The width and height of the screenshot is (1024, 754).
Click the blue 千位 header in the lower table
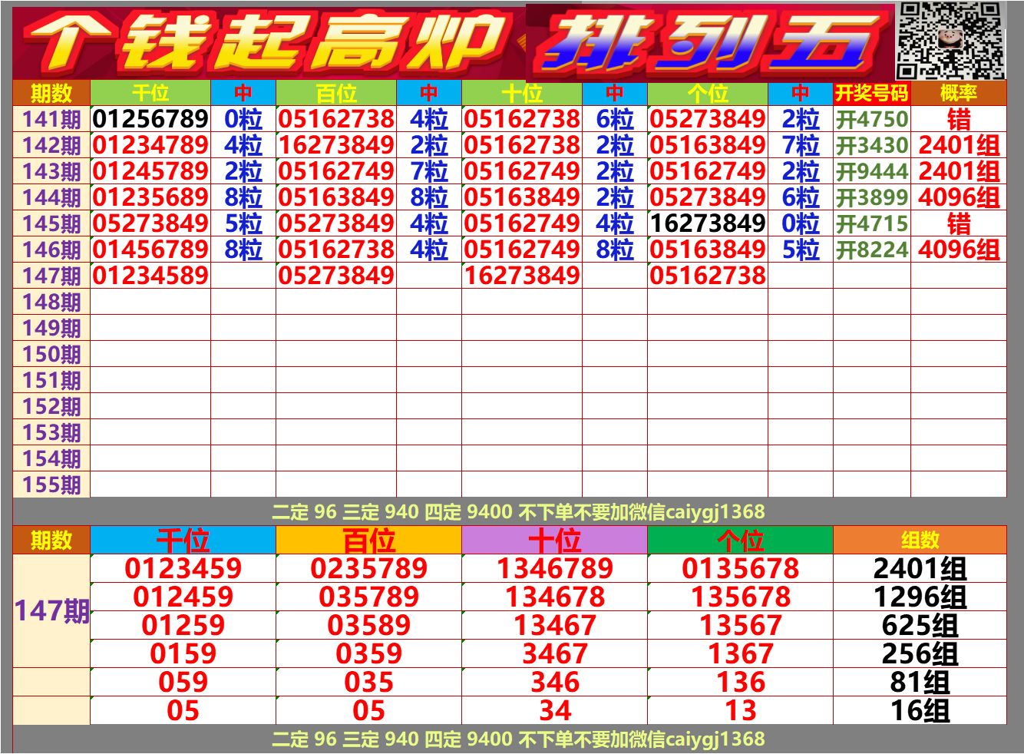(x=183, y=541)
